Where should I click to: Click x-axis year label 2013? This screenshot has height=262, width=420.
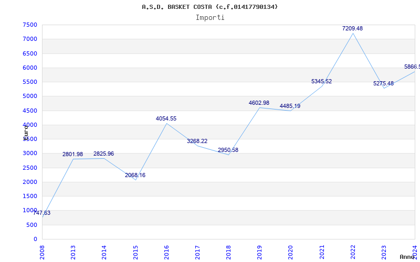point(73,253)
